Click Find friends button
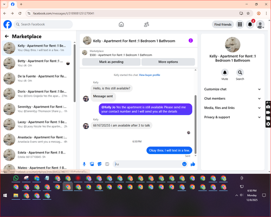Screen dimensions: 271x217 pyautogui.click(x=223, y=24)
